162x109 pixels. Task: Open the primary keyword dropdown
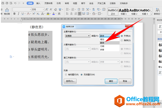(77, 36)
